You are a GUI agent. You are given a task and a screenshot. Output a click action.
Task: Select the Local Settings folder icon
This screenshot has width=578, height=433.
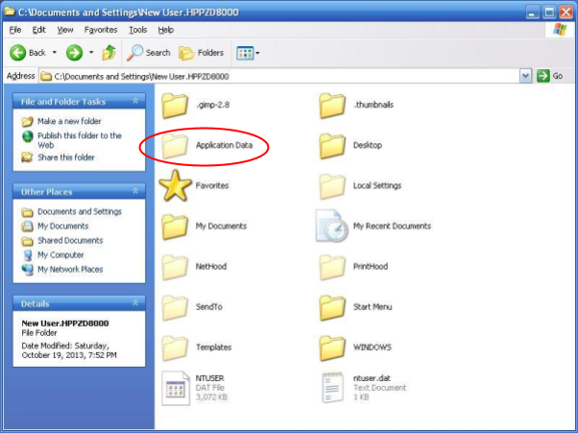(332, 186)
